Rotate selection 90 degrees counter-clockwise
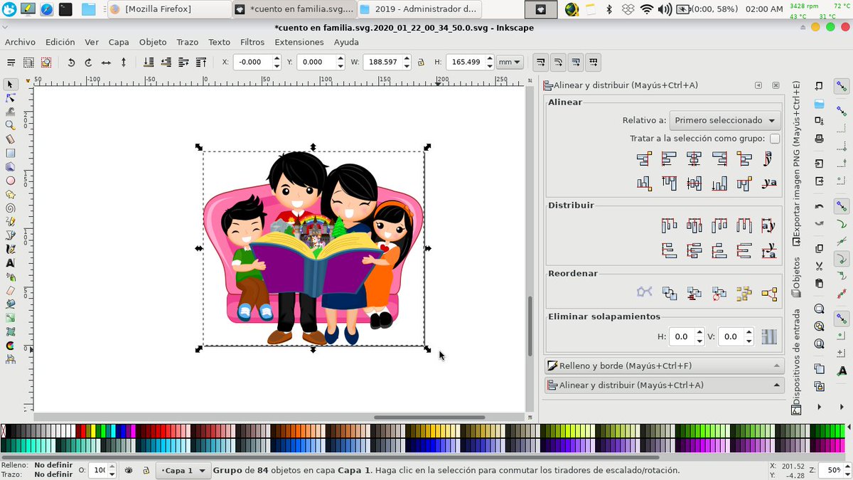Viewport: 853px width, 480px height. pos(71,63)
